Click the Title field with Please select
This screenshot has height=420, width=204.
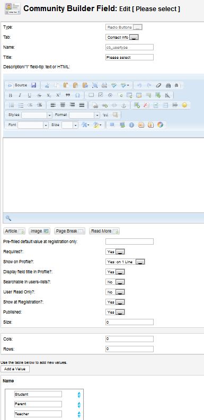(129, 57)
